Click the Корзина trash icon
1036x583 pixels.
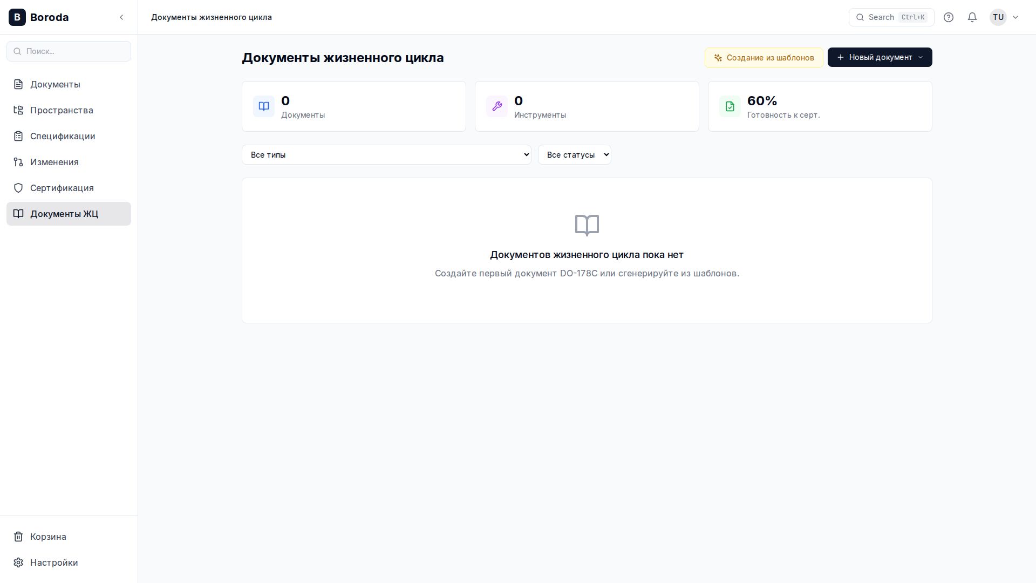click(x=18, y=537)
